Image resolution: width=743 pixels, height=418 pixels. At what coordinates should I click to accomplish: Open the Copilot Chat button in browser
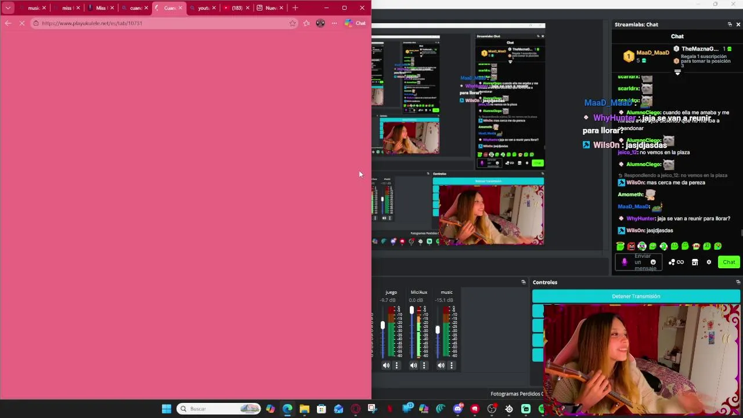355,23
